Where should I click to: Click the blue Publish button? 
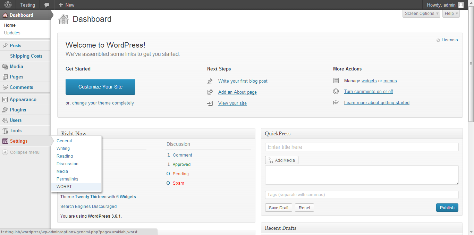pyautogui.click(x=447, y=208)
